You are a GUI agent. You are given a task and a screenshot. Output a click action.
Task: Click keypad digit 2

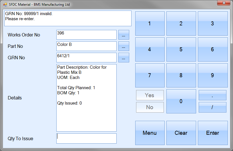point(181,24)
